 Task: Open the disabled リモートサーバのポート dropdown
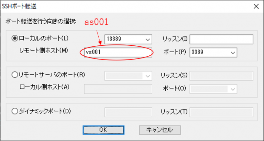(x=148, y=76)
